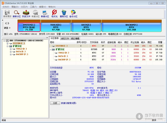This screenshot has height=123, width=167.
Task: Click the 扩展分区 icon in partition table
Action: (x=53, y=50)
